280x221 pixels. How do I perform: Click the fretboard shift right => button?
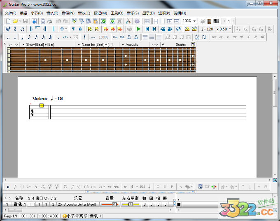point(16,44)
